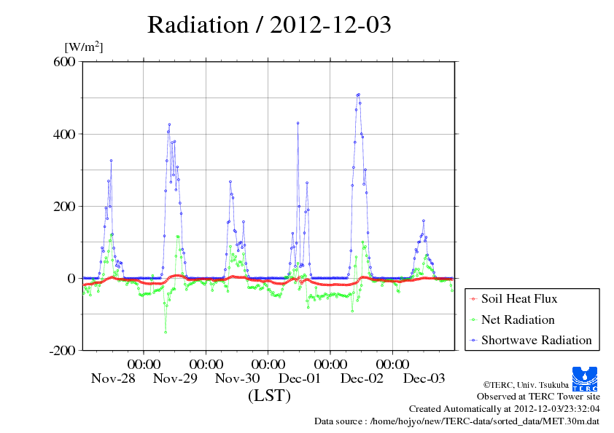Select the Soil Heat Flux legend label
Image resolution: width=614 pixels, height=433 pixels.
tap(519, 299)
